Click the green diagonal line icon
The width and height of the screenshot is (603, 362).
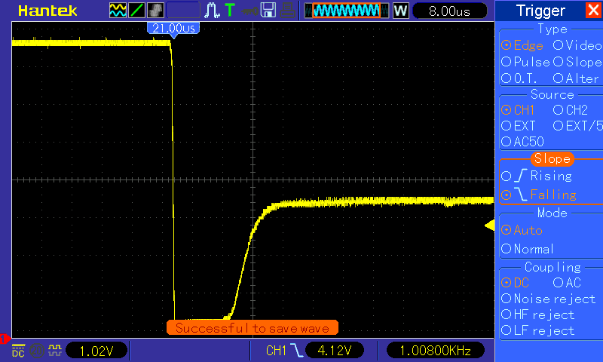(136, 11)
